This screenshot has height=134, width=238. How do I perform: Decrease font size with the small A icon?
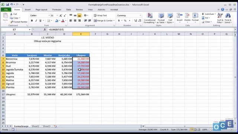65,16
